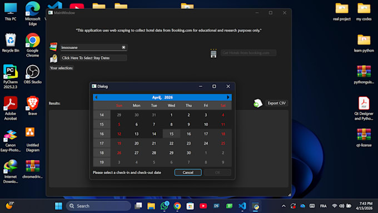Screen dimensions: 378x213
Task: Open real project folder on desktop
Action: (342, 12)
